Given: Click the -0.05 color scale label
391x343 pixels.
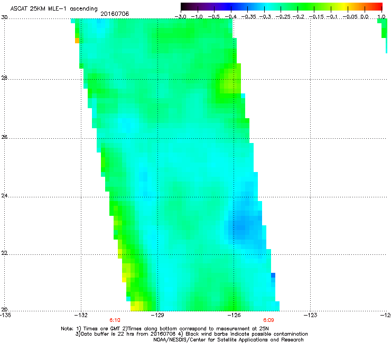Looking at the screenshot, I should [351, 17].
